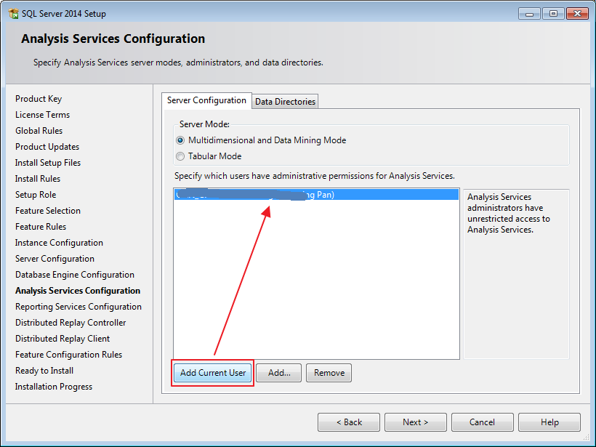Select the highlighted administrator user entry
The height and width of the screenshot is (447, 596).
click(316, 195)
